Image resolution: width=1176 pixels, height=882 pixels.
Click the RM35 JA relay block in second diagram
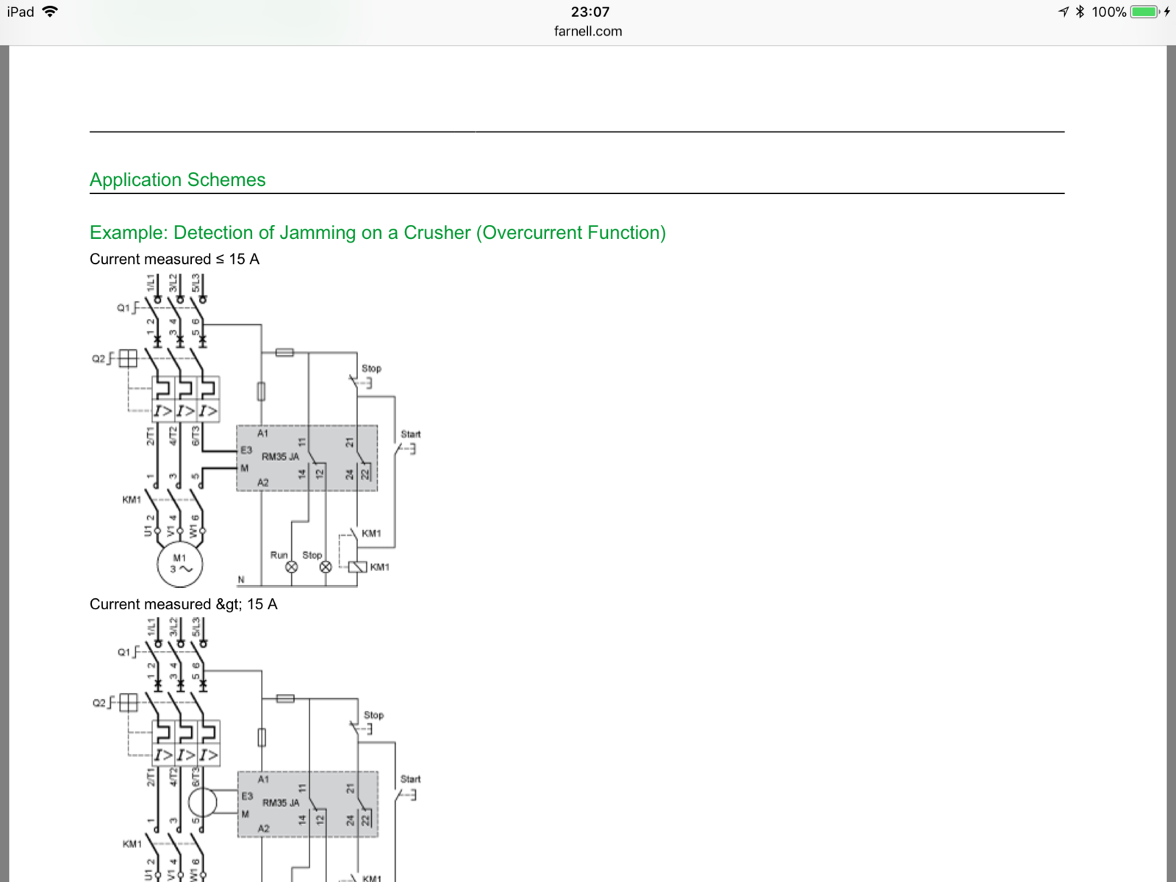pyautogui.click(x=307, y=804)
